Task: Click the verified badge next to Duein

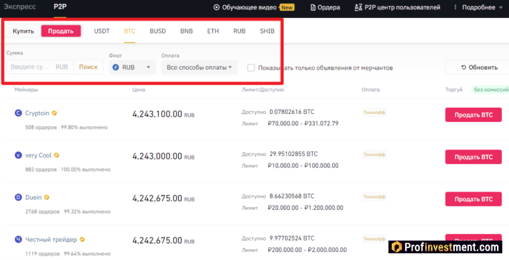Action: coord(47,197)
